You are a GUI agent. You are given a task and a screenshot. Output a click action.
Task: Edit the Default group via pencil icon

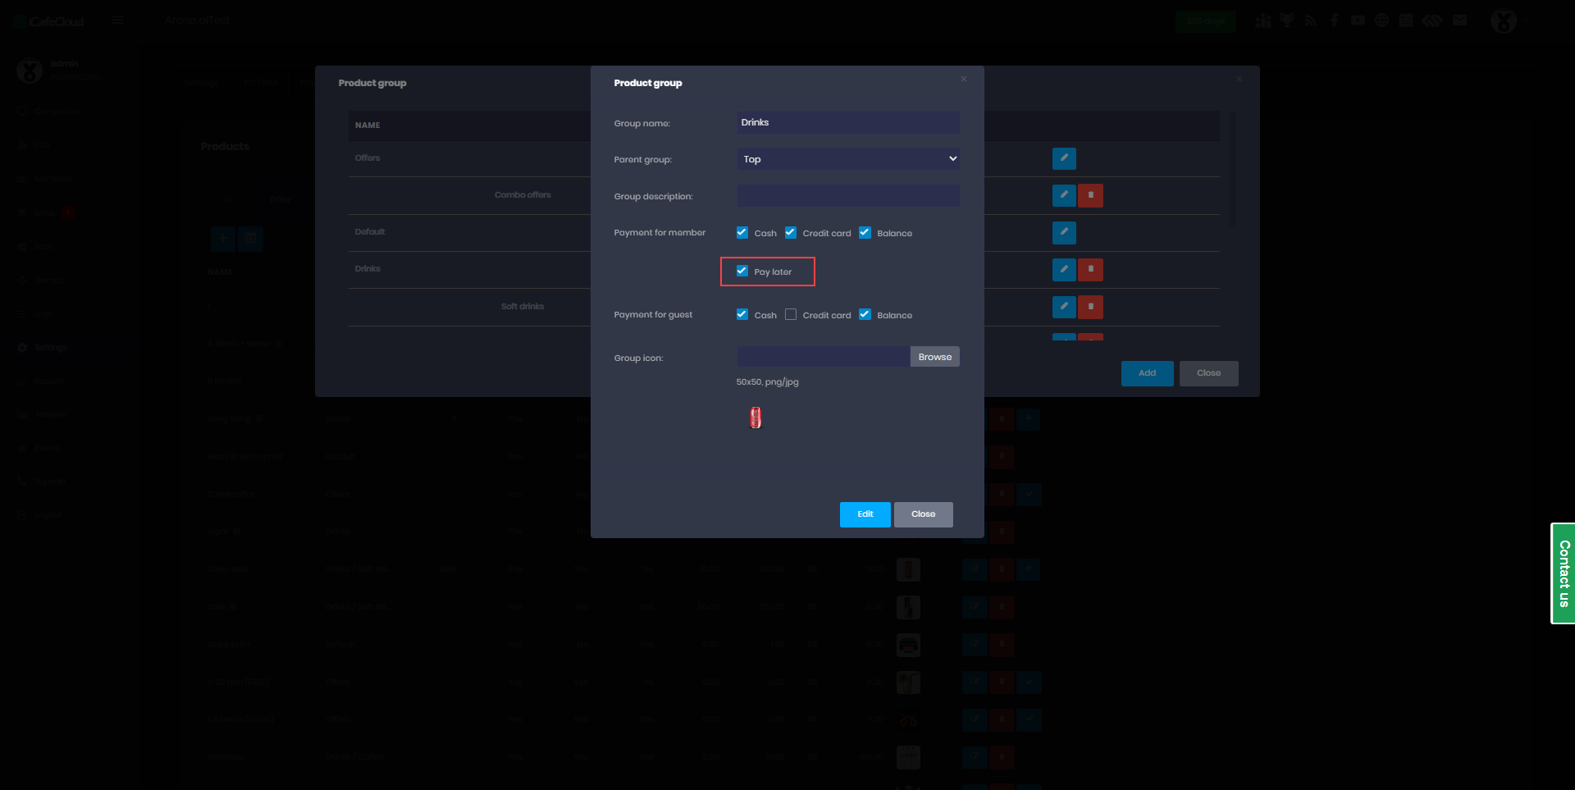(1063, 232)
